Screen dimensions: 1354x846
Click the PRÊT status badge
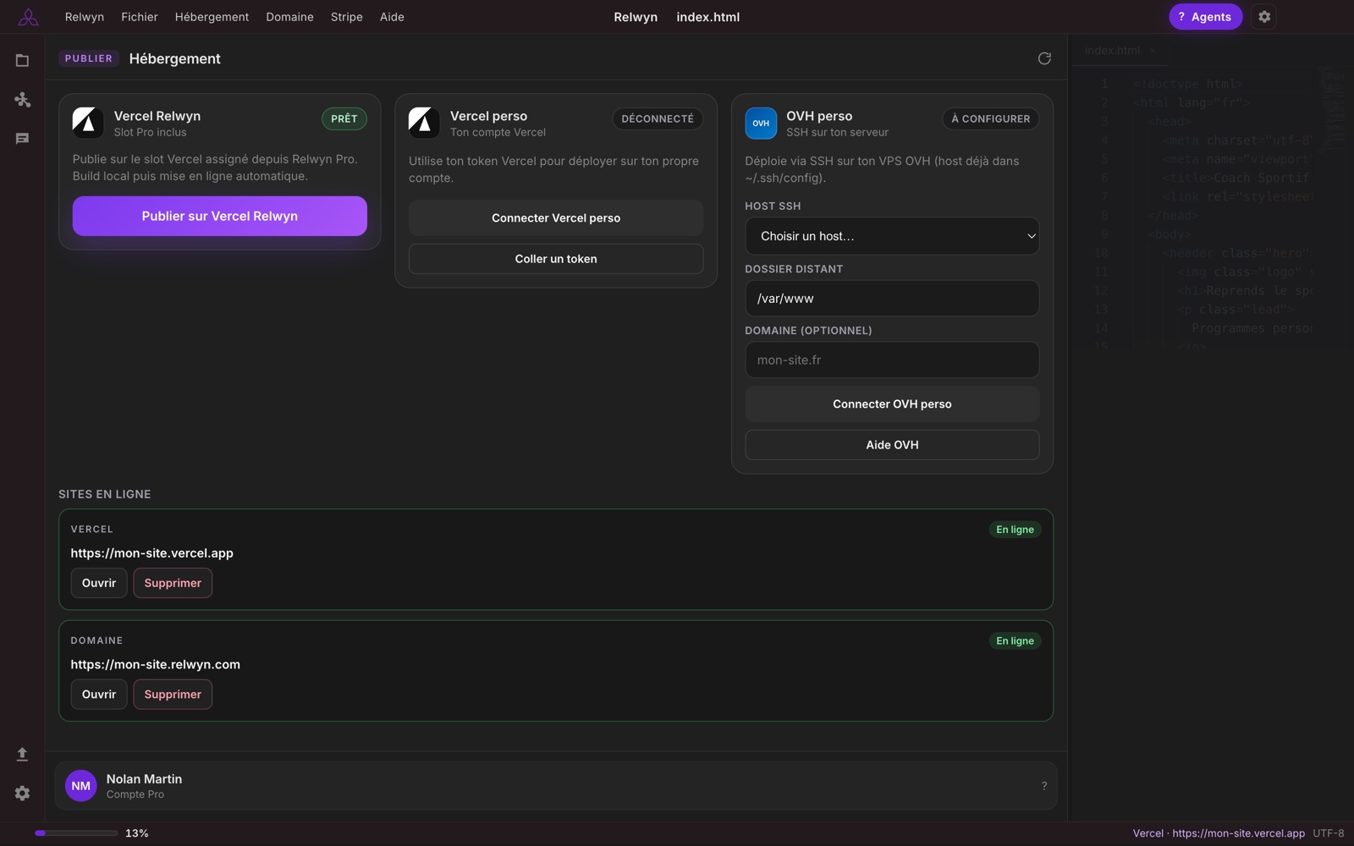tap(344, 119)
